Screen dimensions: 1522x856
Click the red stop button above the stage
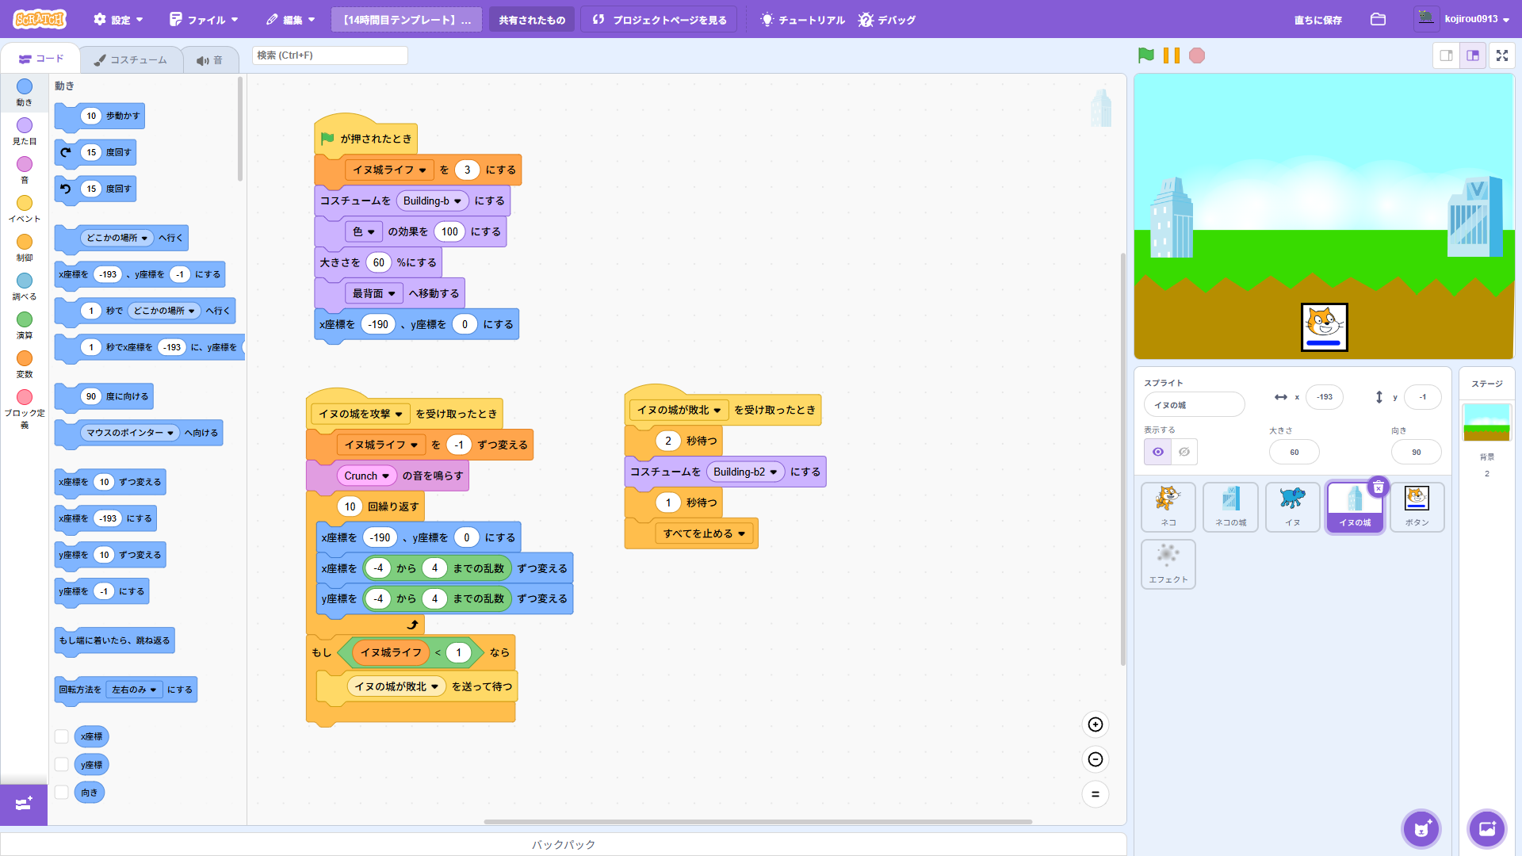[x=1197, y=55]
